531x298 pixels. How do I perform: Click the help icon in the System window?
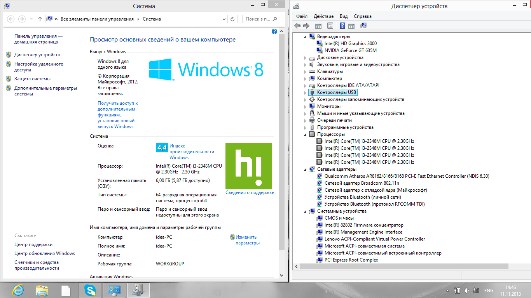coord(274,31)
